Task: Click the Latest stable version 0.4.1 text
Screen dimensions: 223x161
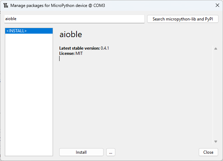Action: tap(84, 48)
